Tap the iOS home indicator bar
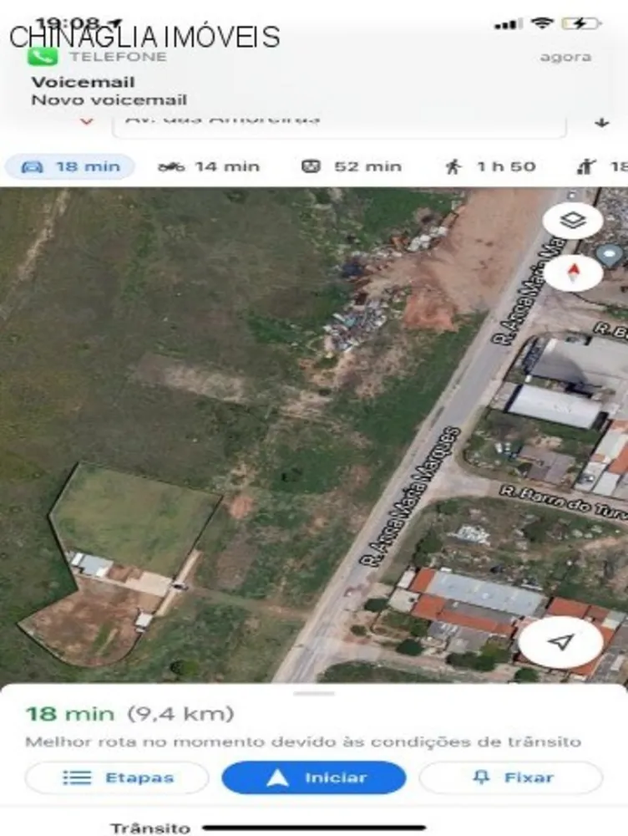 tap(314, 828)
